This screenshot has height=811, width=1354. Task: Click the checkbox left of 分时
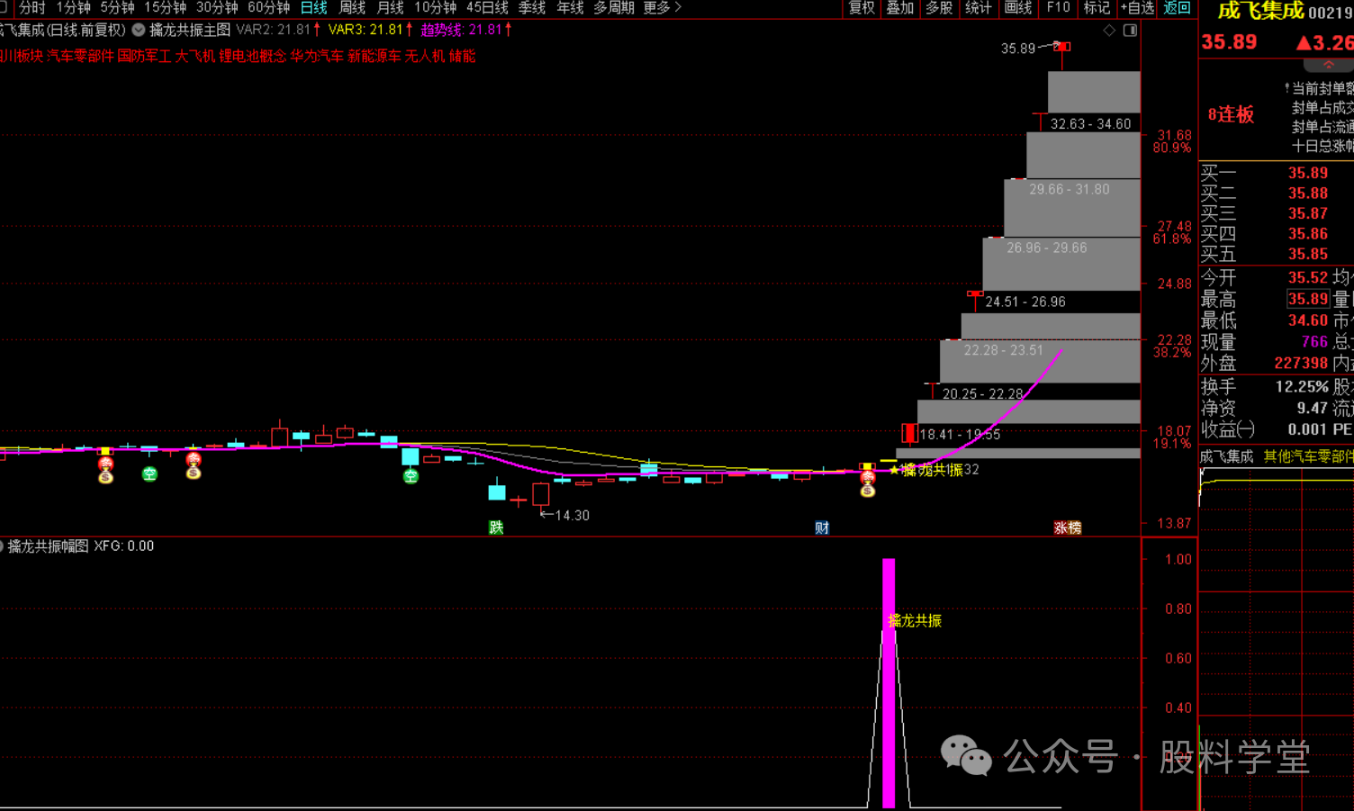(x=4, y=8)
